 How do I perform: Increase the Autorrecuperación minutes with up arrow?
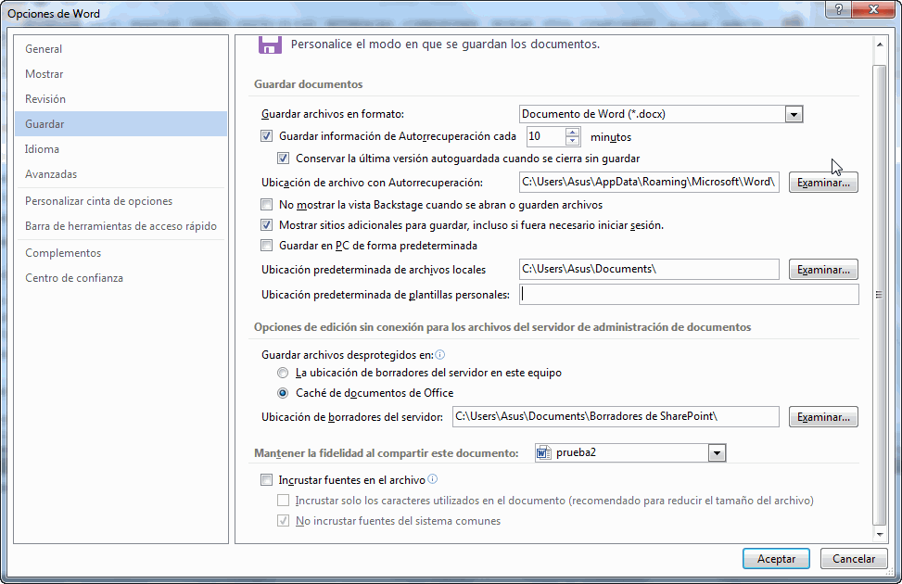[x=572, y=132]
